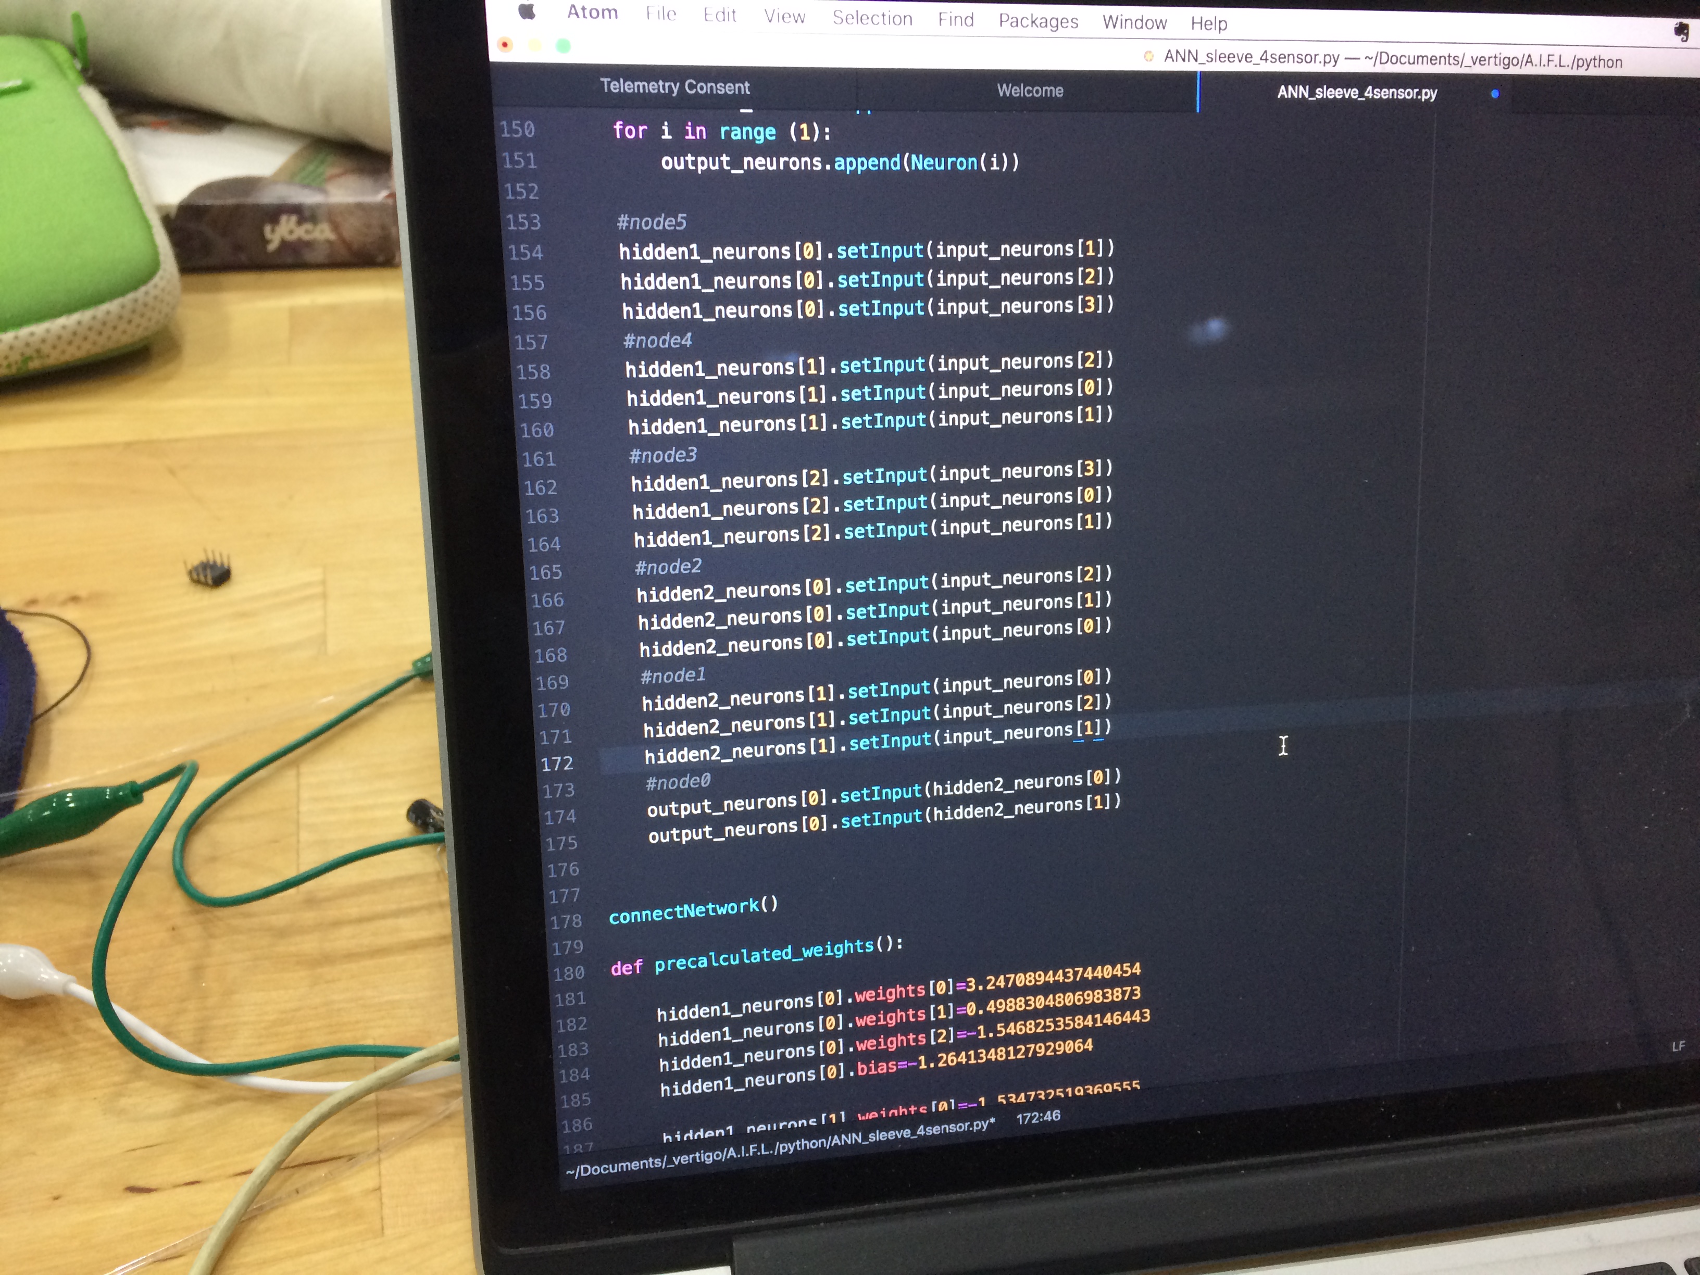Click line number 172 in the gutter
Image resolution: width=1700 pixels, height=1275 pixels.
pyautogui.click(x=557, y=764)
